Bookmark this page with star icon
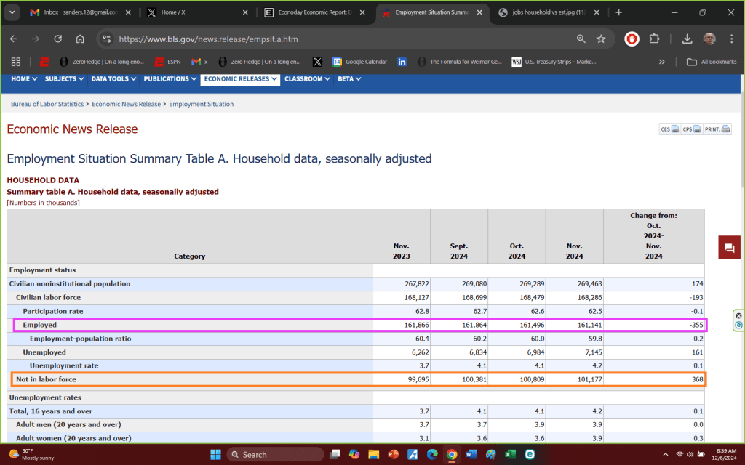 [601, 39]
